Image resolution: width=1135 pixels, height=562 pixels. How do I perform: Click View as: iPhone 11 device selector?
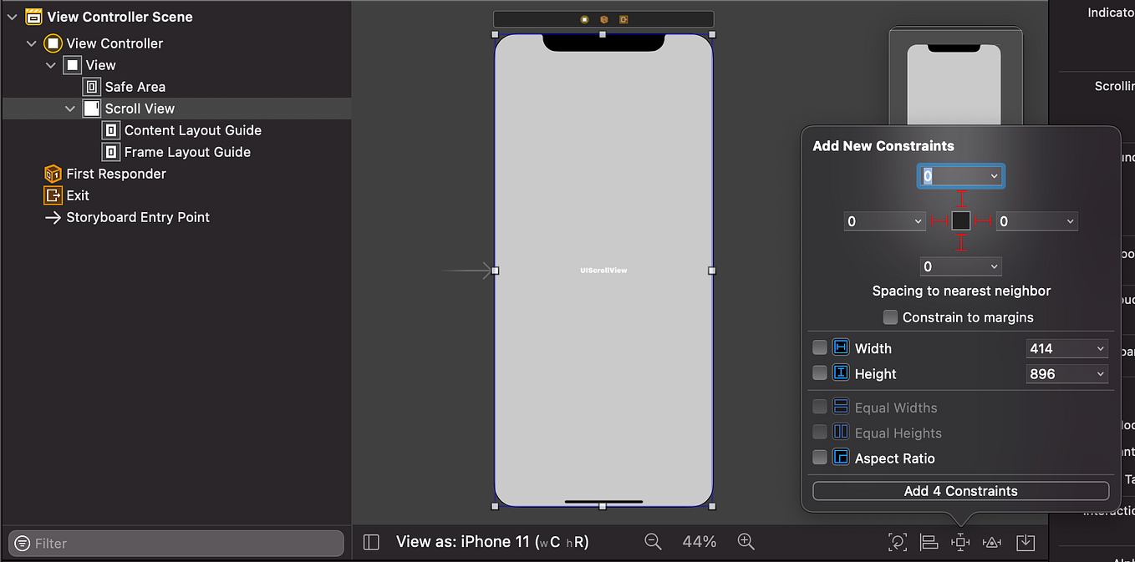click(x=491, y=541)
